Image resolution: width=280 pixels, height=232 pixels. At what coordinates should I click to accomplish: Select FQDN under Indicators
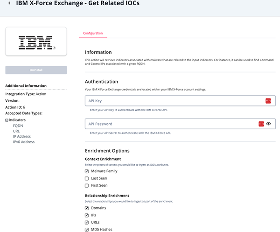tap(18, 126)
